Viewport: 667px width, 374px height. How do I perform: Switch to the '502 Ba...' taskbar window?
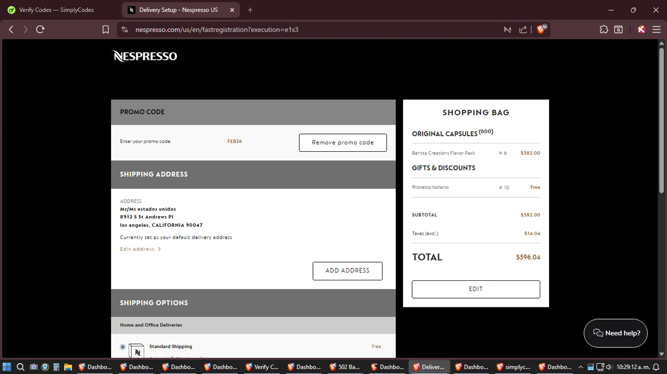click(x=345, y=367)
